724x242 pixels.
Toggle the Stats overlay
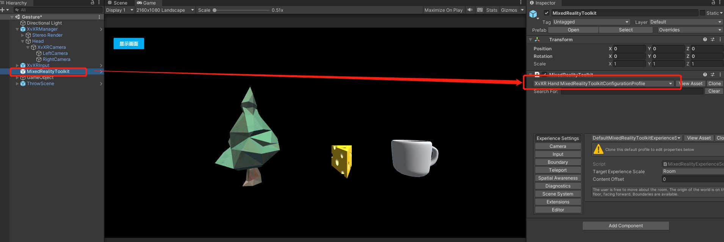click(x=492, y=10)
